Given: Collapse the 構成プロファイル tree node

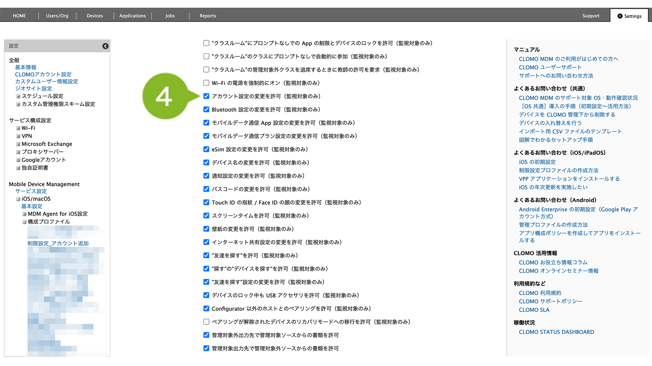Looking at the screenshot, I should point(24,222).
